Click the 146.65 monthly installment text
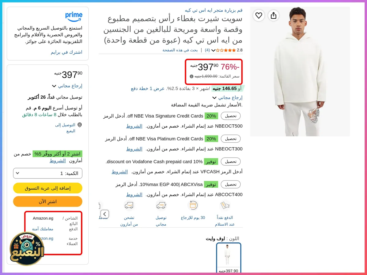The image size is (367, 275). (225, 89)
